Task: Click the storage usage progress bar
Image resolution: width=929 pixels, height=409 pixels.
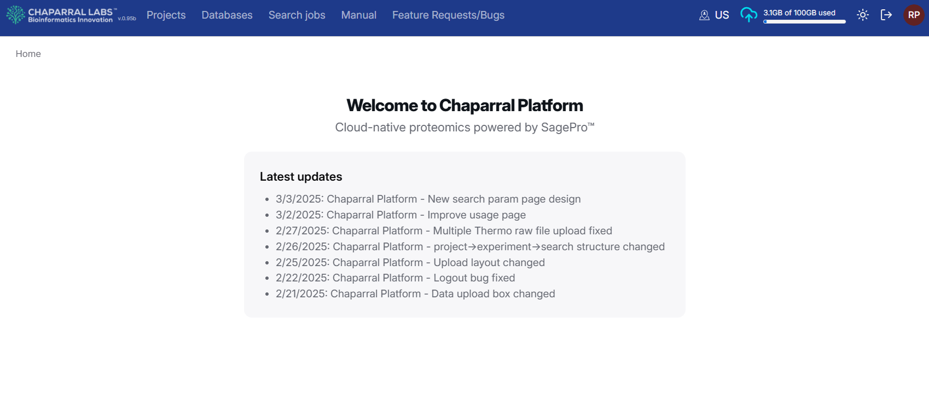Action: 804,22
